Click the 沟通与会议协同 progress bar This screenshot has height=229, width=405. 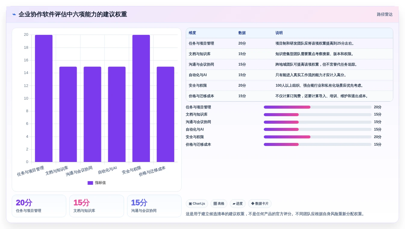(x=318, y=122)
